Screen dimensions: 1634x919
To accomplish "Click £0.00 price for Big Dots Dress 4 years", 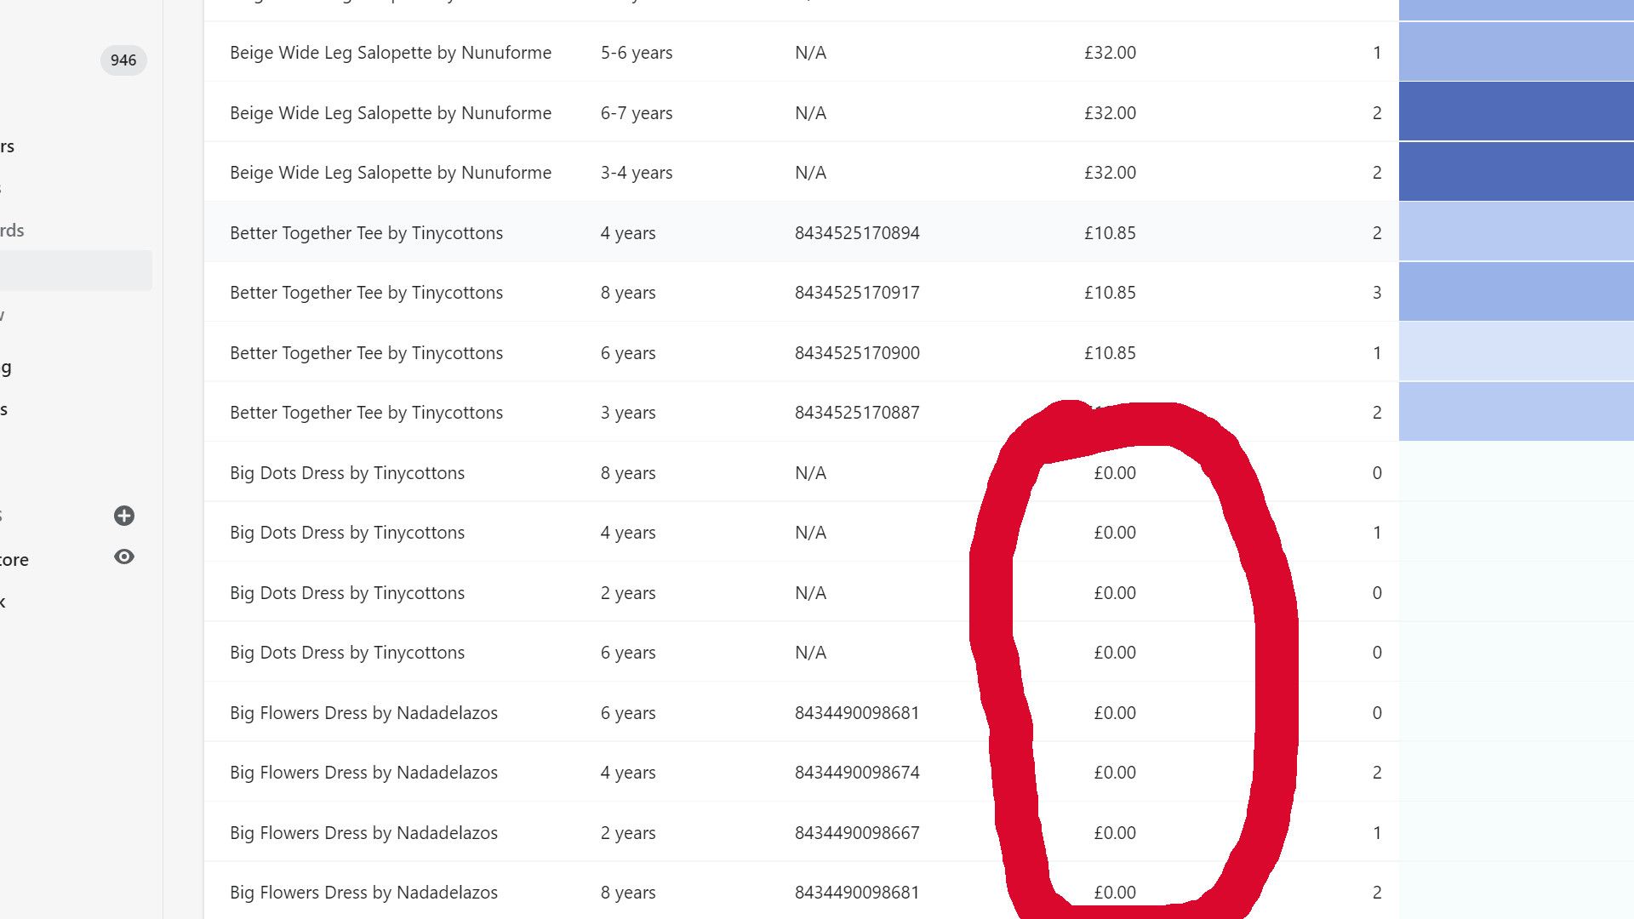I will pyautogui.click(x=1115, y=532).
